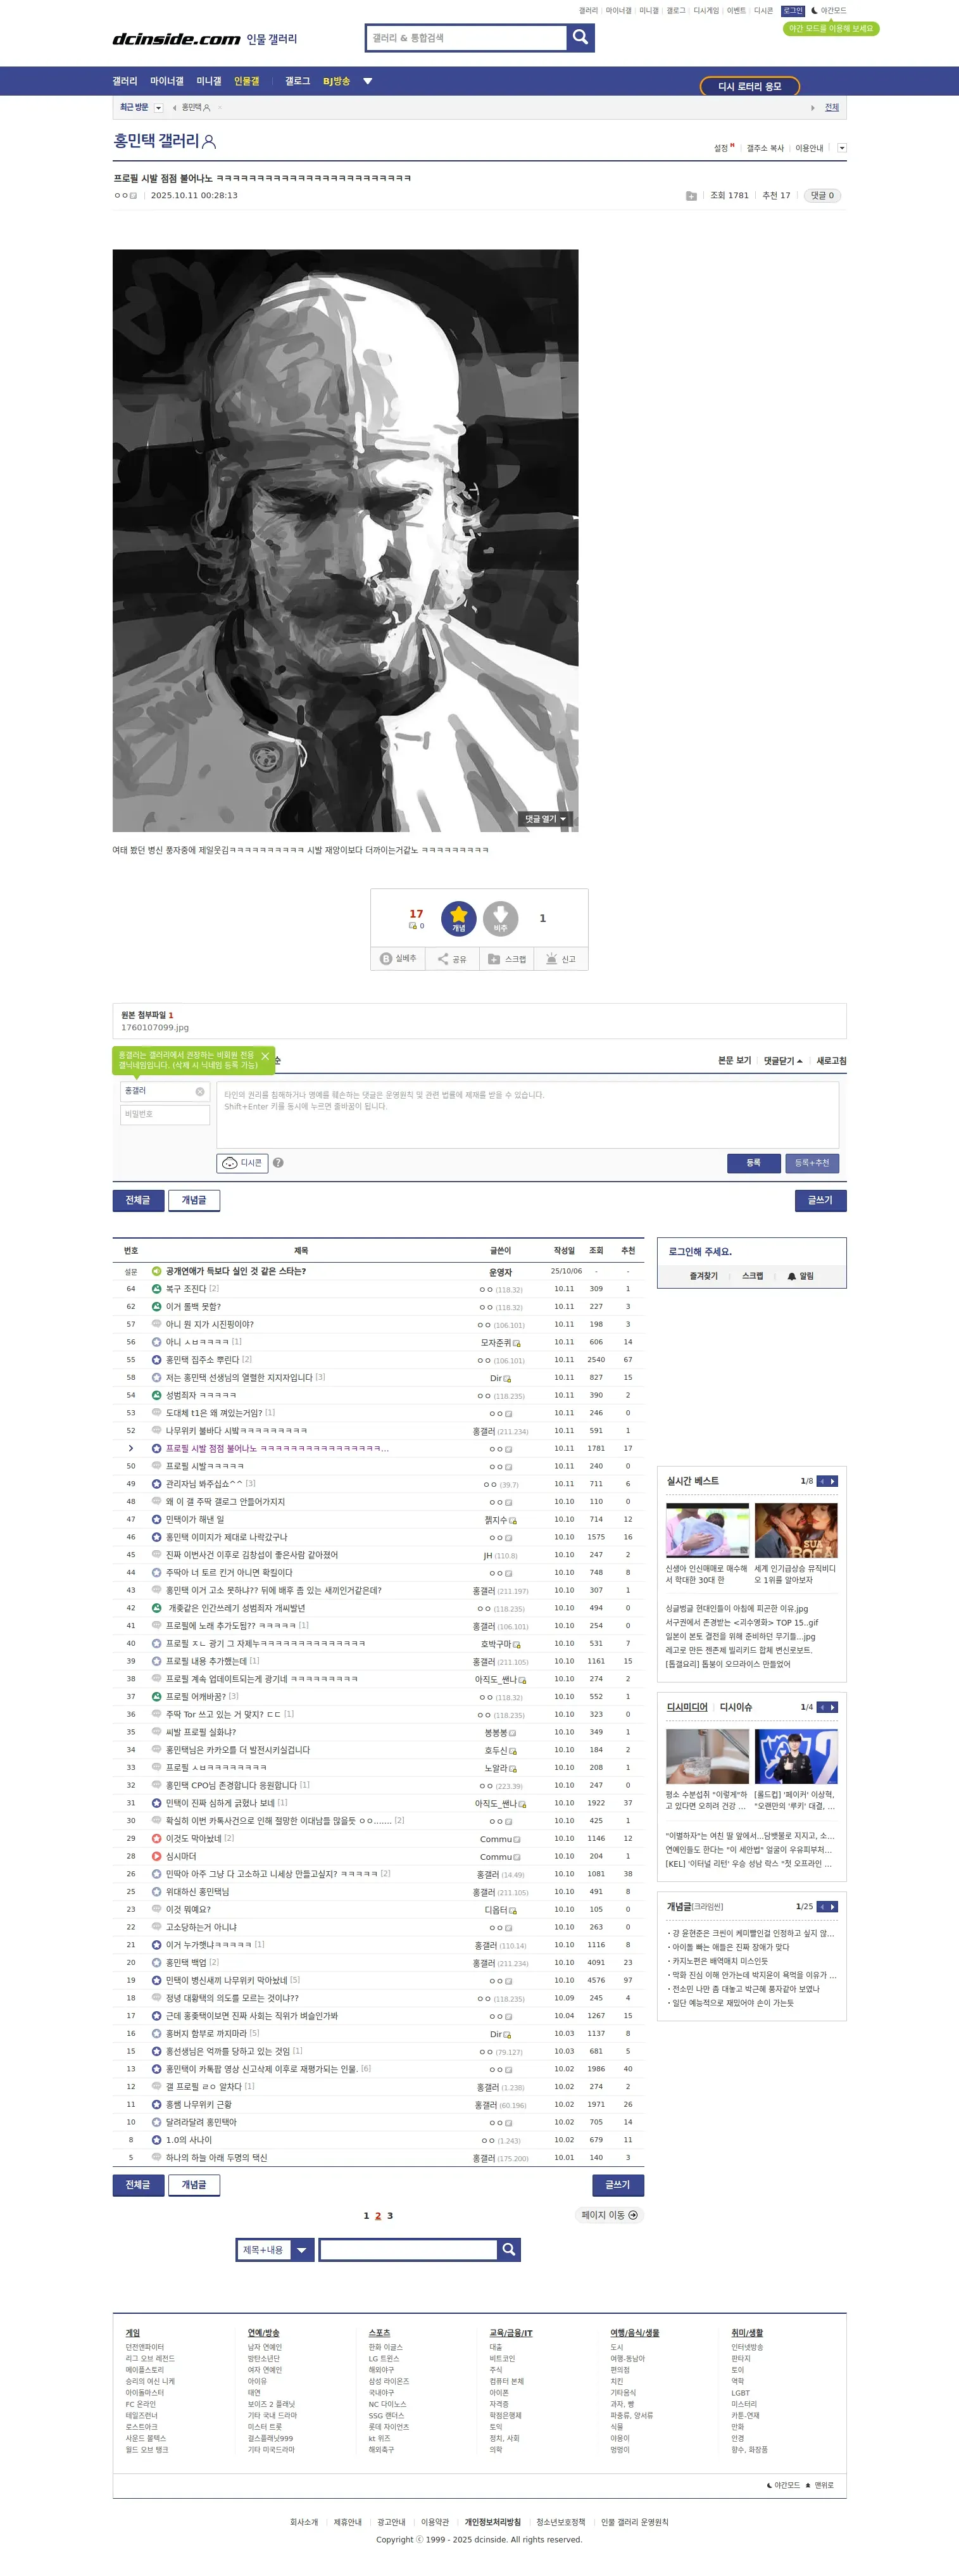Click the right arrow in the recent visits bar
Viewport: 959px width, 2576px height.
coord(812,108)
